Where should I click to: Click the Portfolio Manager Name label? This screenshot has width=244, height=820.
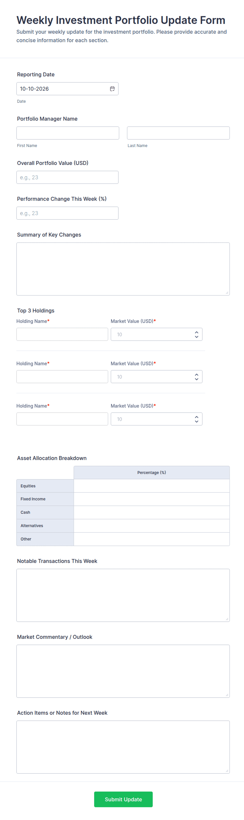47,119
